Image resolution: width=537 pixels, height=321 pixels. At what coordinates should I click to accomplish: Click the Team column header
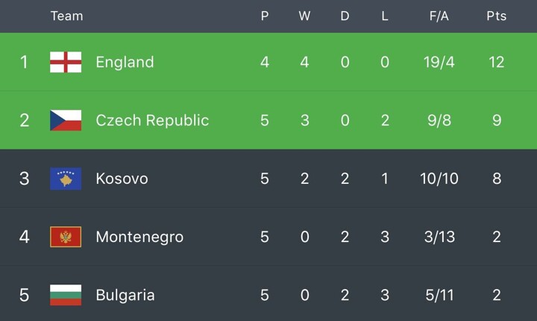coord(66,16)
